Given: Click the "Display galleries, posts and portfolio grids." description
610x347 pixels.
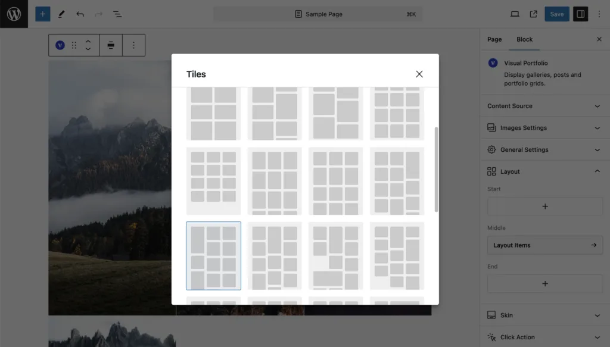Looking at the screenshot, I should pos(542,79).
